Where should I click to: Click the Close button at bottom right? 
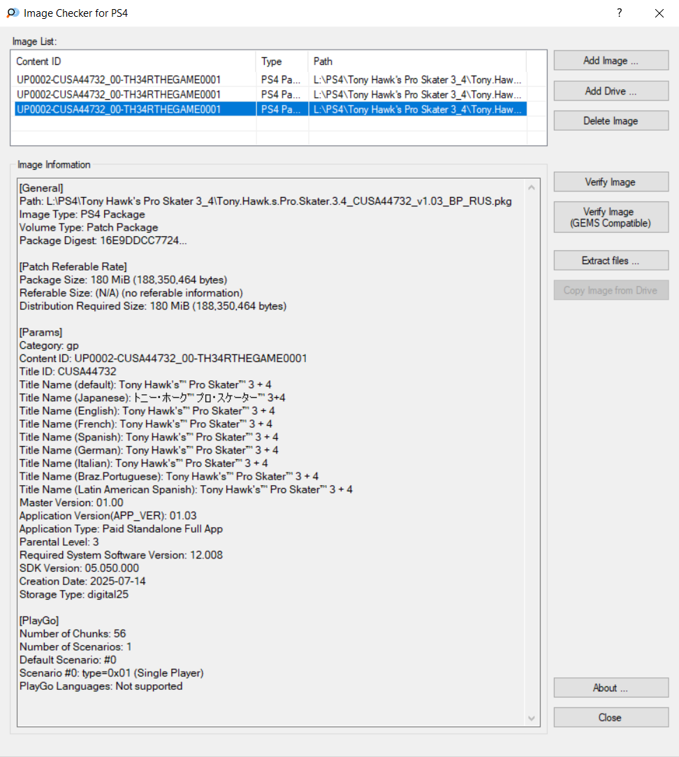coord(611,717)
